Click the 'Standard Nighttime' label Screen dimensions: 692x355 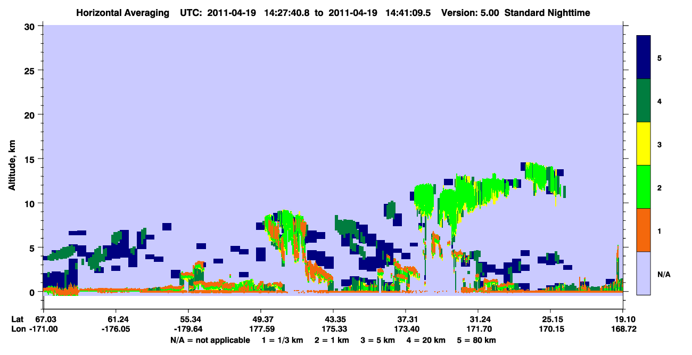pos(547,13)
